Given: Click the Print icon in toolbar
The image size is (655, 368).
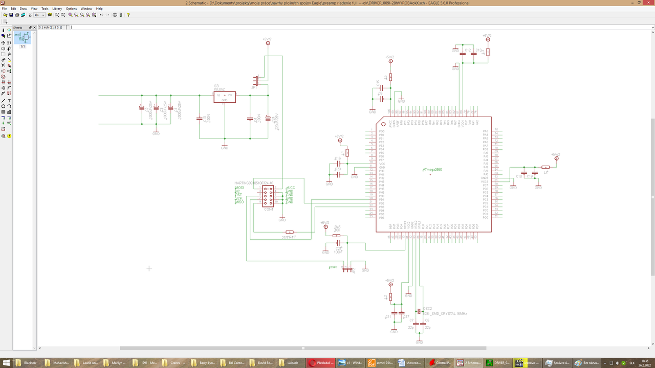Looking at the screenshot, I should [17, 15].
